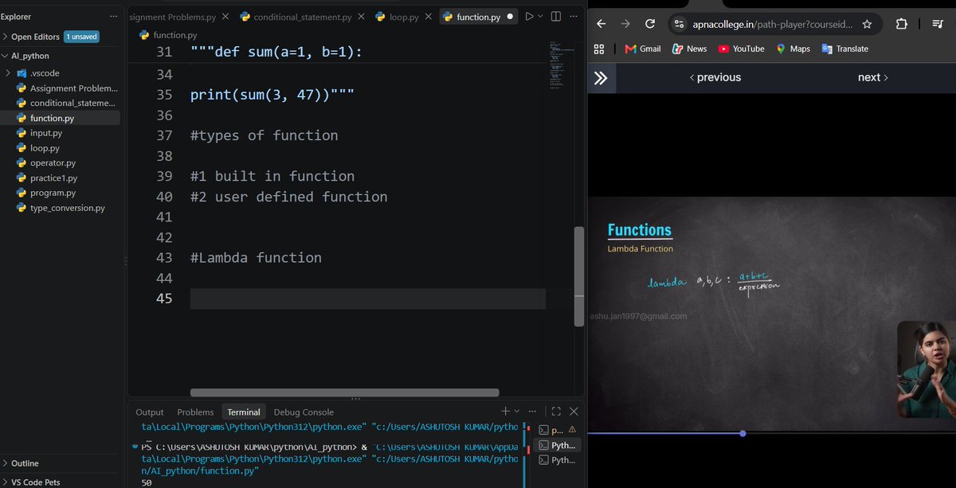Open the YouTube bookmark
Viewport: 956px width, 488px height.
pos(741,49)
